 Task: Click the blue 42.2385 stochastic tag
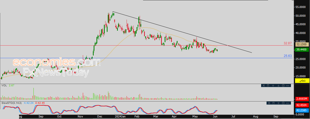point(302,110)
